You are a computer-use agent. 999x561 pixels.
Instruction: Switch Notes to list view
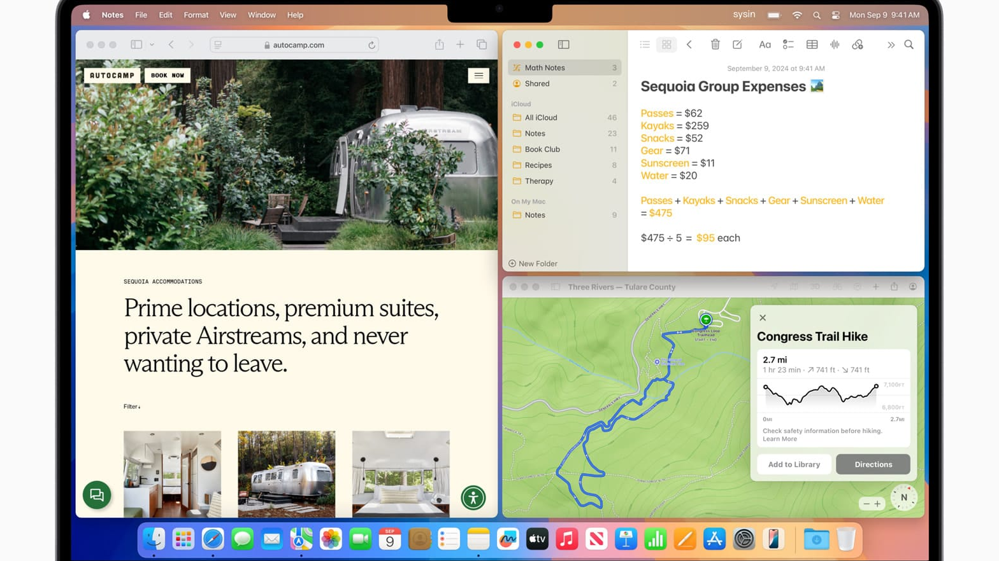click(645, 45)
